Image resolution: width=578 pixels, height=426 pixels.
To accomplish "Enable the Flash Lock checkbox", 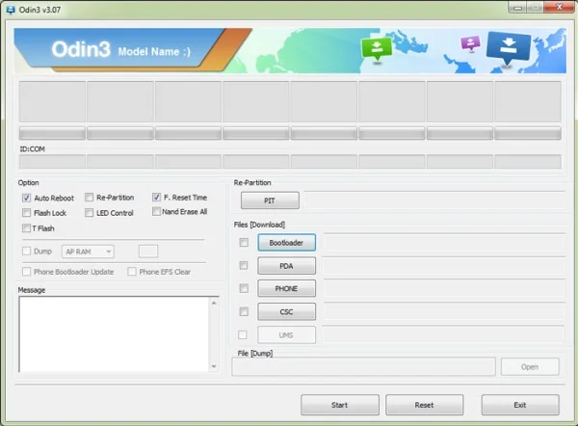I will pos(26,213).
